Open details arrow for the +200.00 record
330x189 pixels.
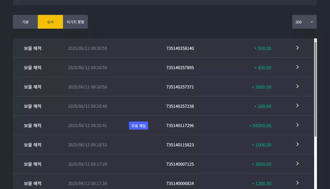(x=297, y=106)
